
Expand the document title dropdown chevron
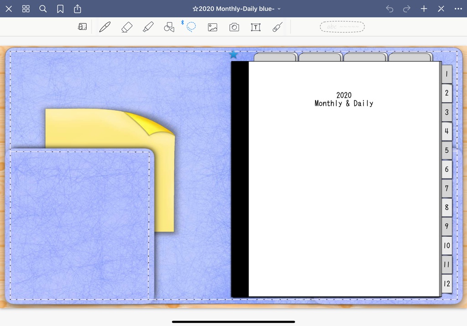point(279,9)
